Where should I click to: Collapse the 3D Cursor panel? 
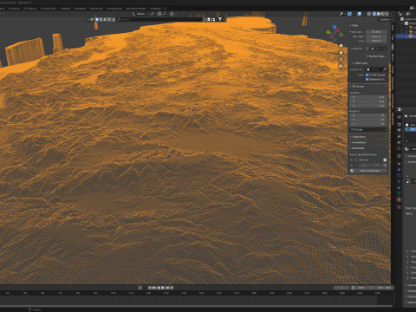tap(358, 87)
